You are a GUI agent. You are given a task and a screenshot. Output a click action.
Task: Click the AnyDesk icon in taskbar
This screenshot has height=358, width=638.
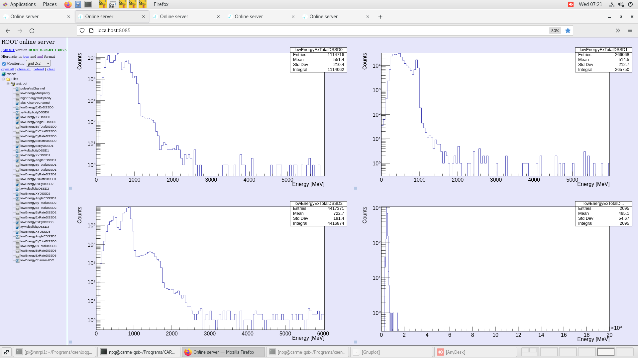coord(441,352)
